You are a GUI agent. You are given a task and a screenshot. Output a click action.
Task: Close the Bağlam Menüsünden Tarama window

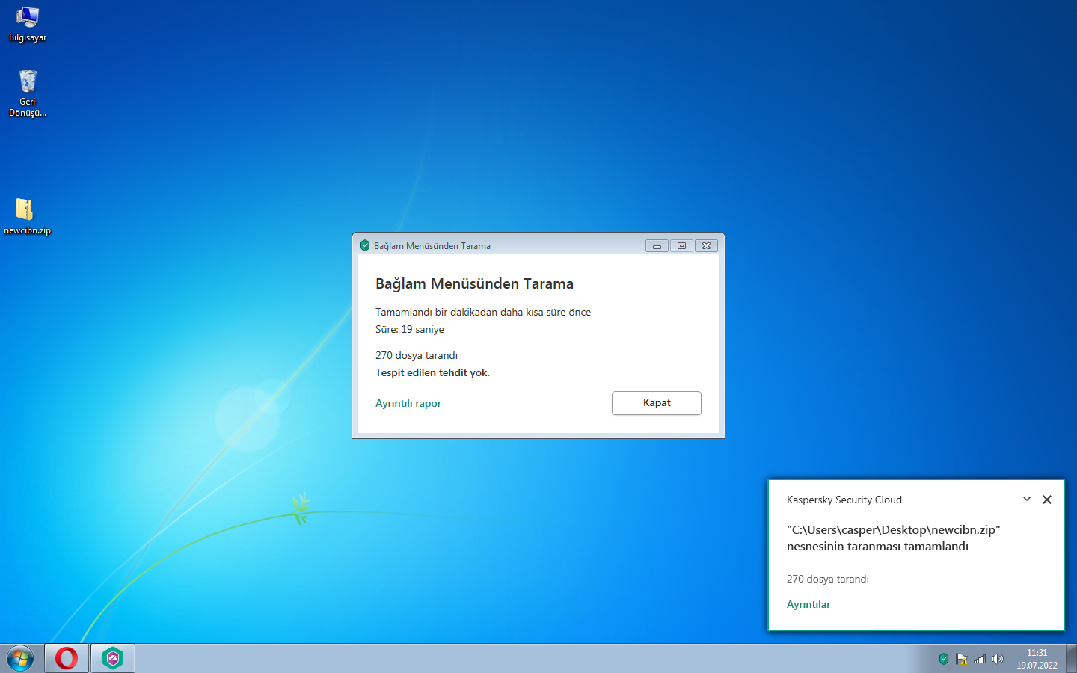706,245
